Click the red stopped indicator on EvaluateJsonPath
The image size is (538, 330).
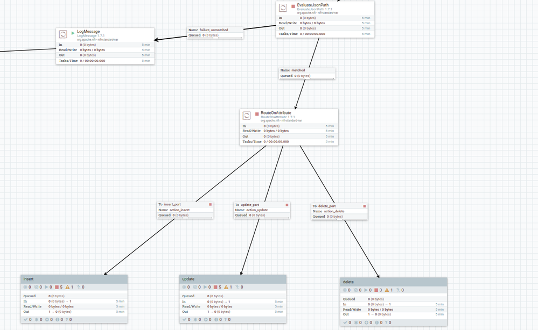(x=293, y=6)
